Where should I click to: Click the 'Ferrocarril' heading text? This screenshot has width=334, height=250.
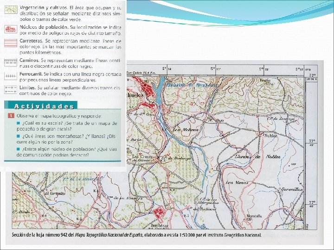31,74
